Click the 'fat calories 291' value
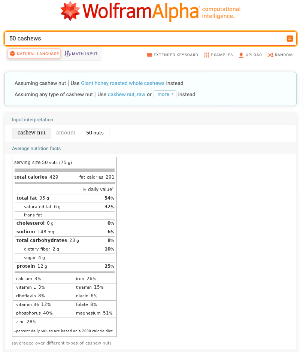The image size is (303, 352). 97,177
